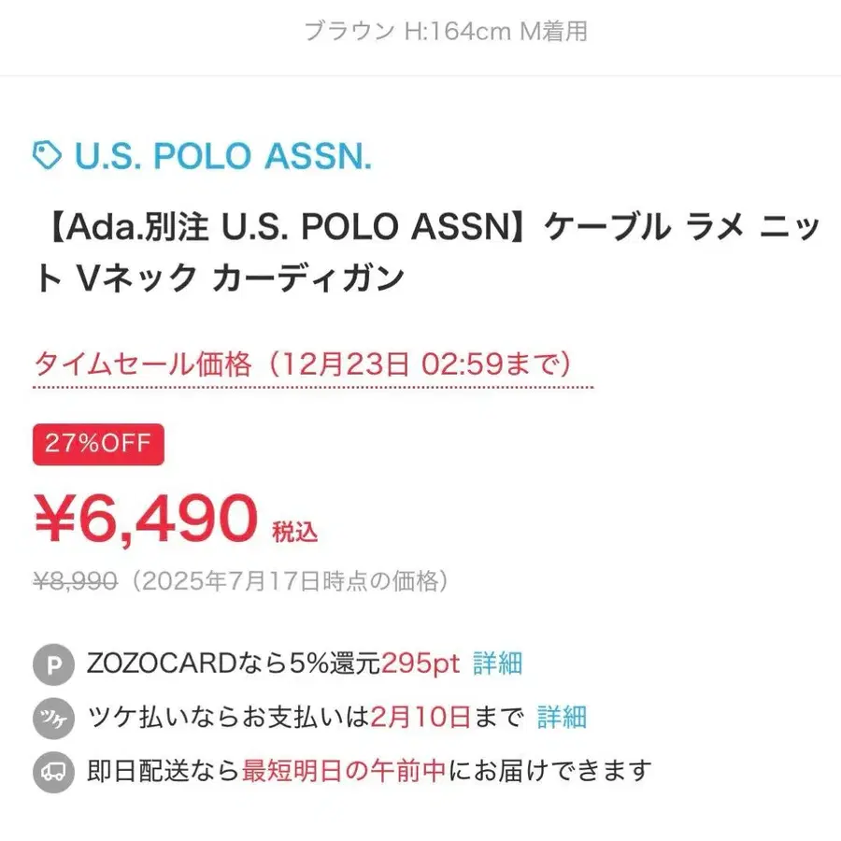Click the crossed-out ¥8,990 original price
This screenshot has width=841, height=841.
(x=76, y=582)
